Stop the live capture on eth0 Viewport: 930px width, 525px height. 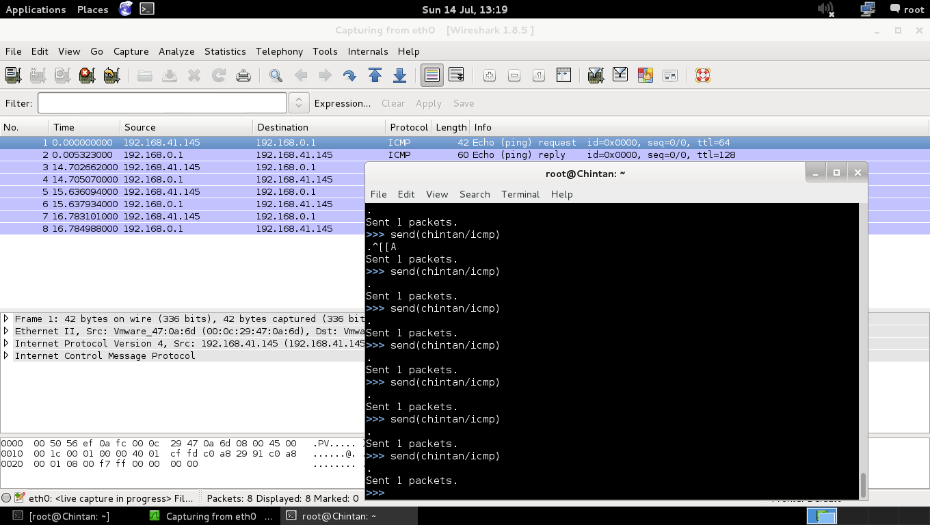pyautogui.click(x=87, y=75)
